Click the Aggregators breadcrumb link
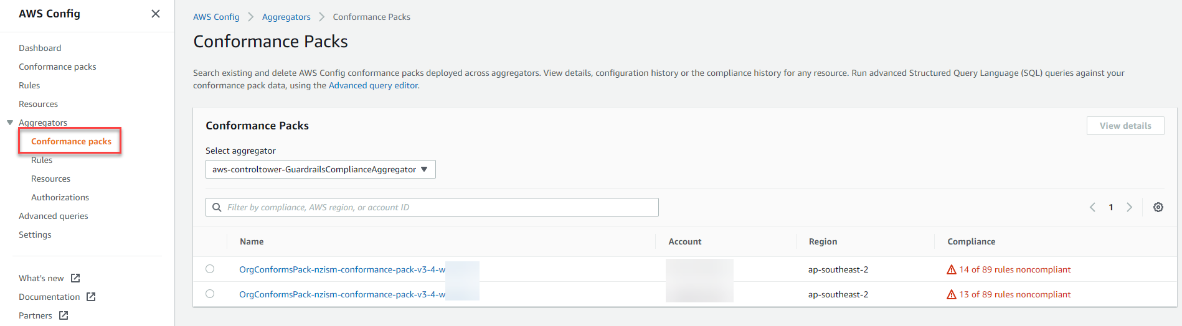This screenshot has height=326, width=1182. point(286,17)
